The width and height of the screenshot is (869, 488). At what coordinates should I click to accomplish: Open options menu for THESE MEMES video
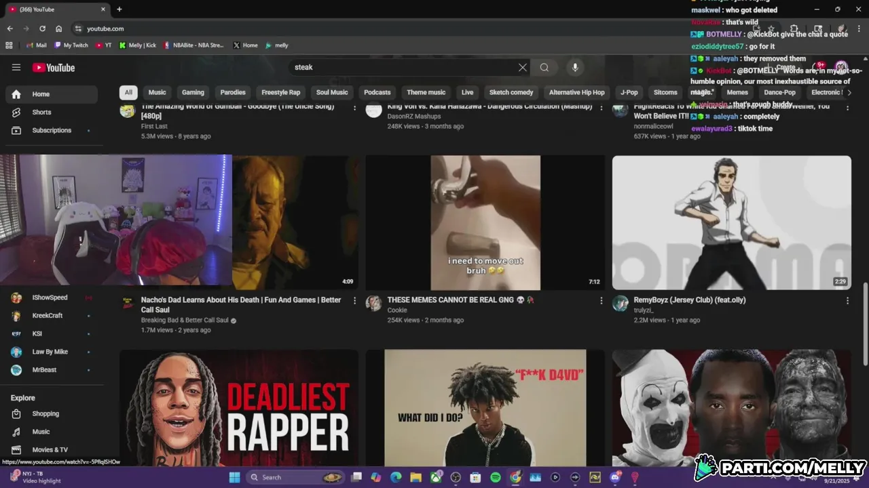pos(601,300)
